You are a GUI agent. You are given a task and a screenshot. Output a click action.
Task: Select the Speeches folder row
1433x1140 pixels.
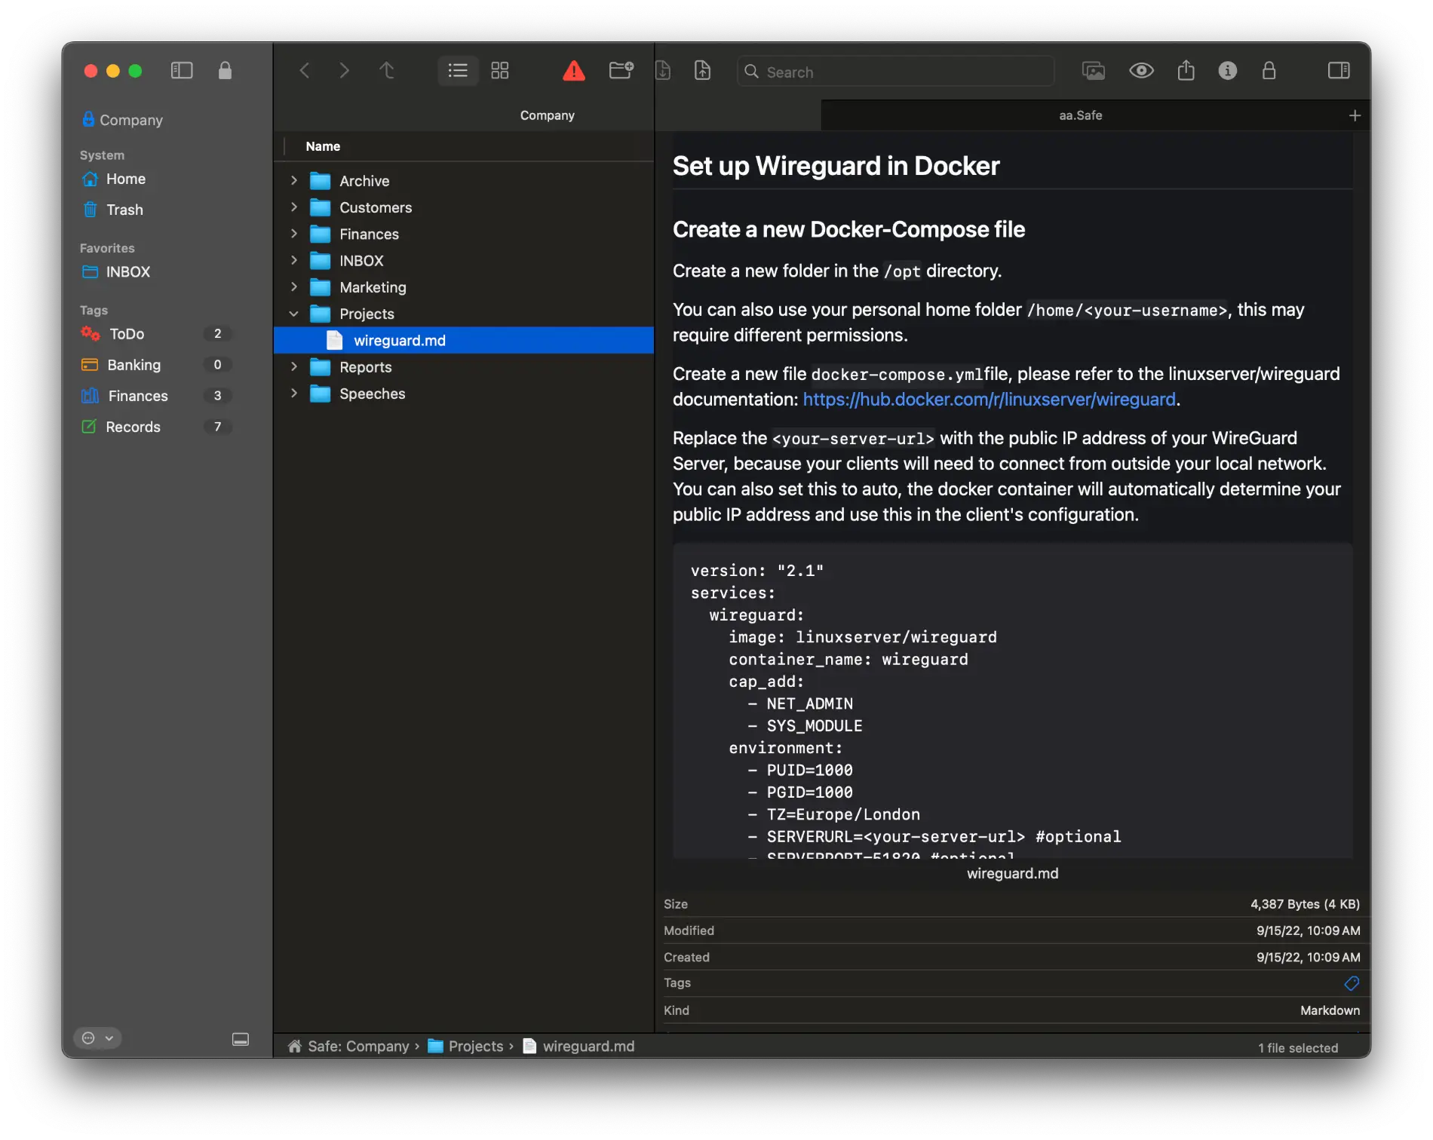(x=464, y=394)
